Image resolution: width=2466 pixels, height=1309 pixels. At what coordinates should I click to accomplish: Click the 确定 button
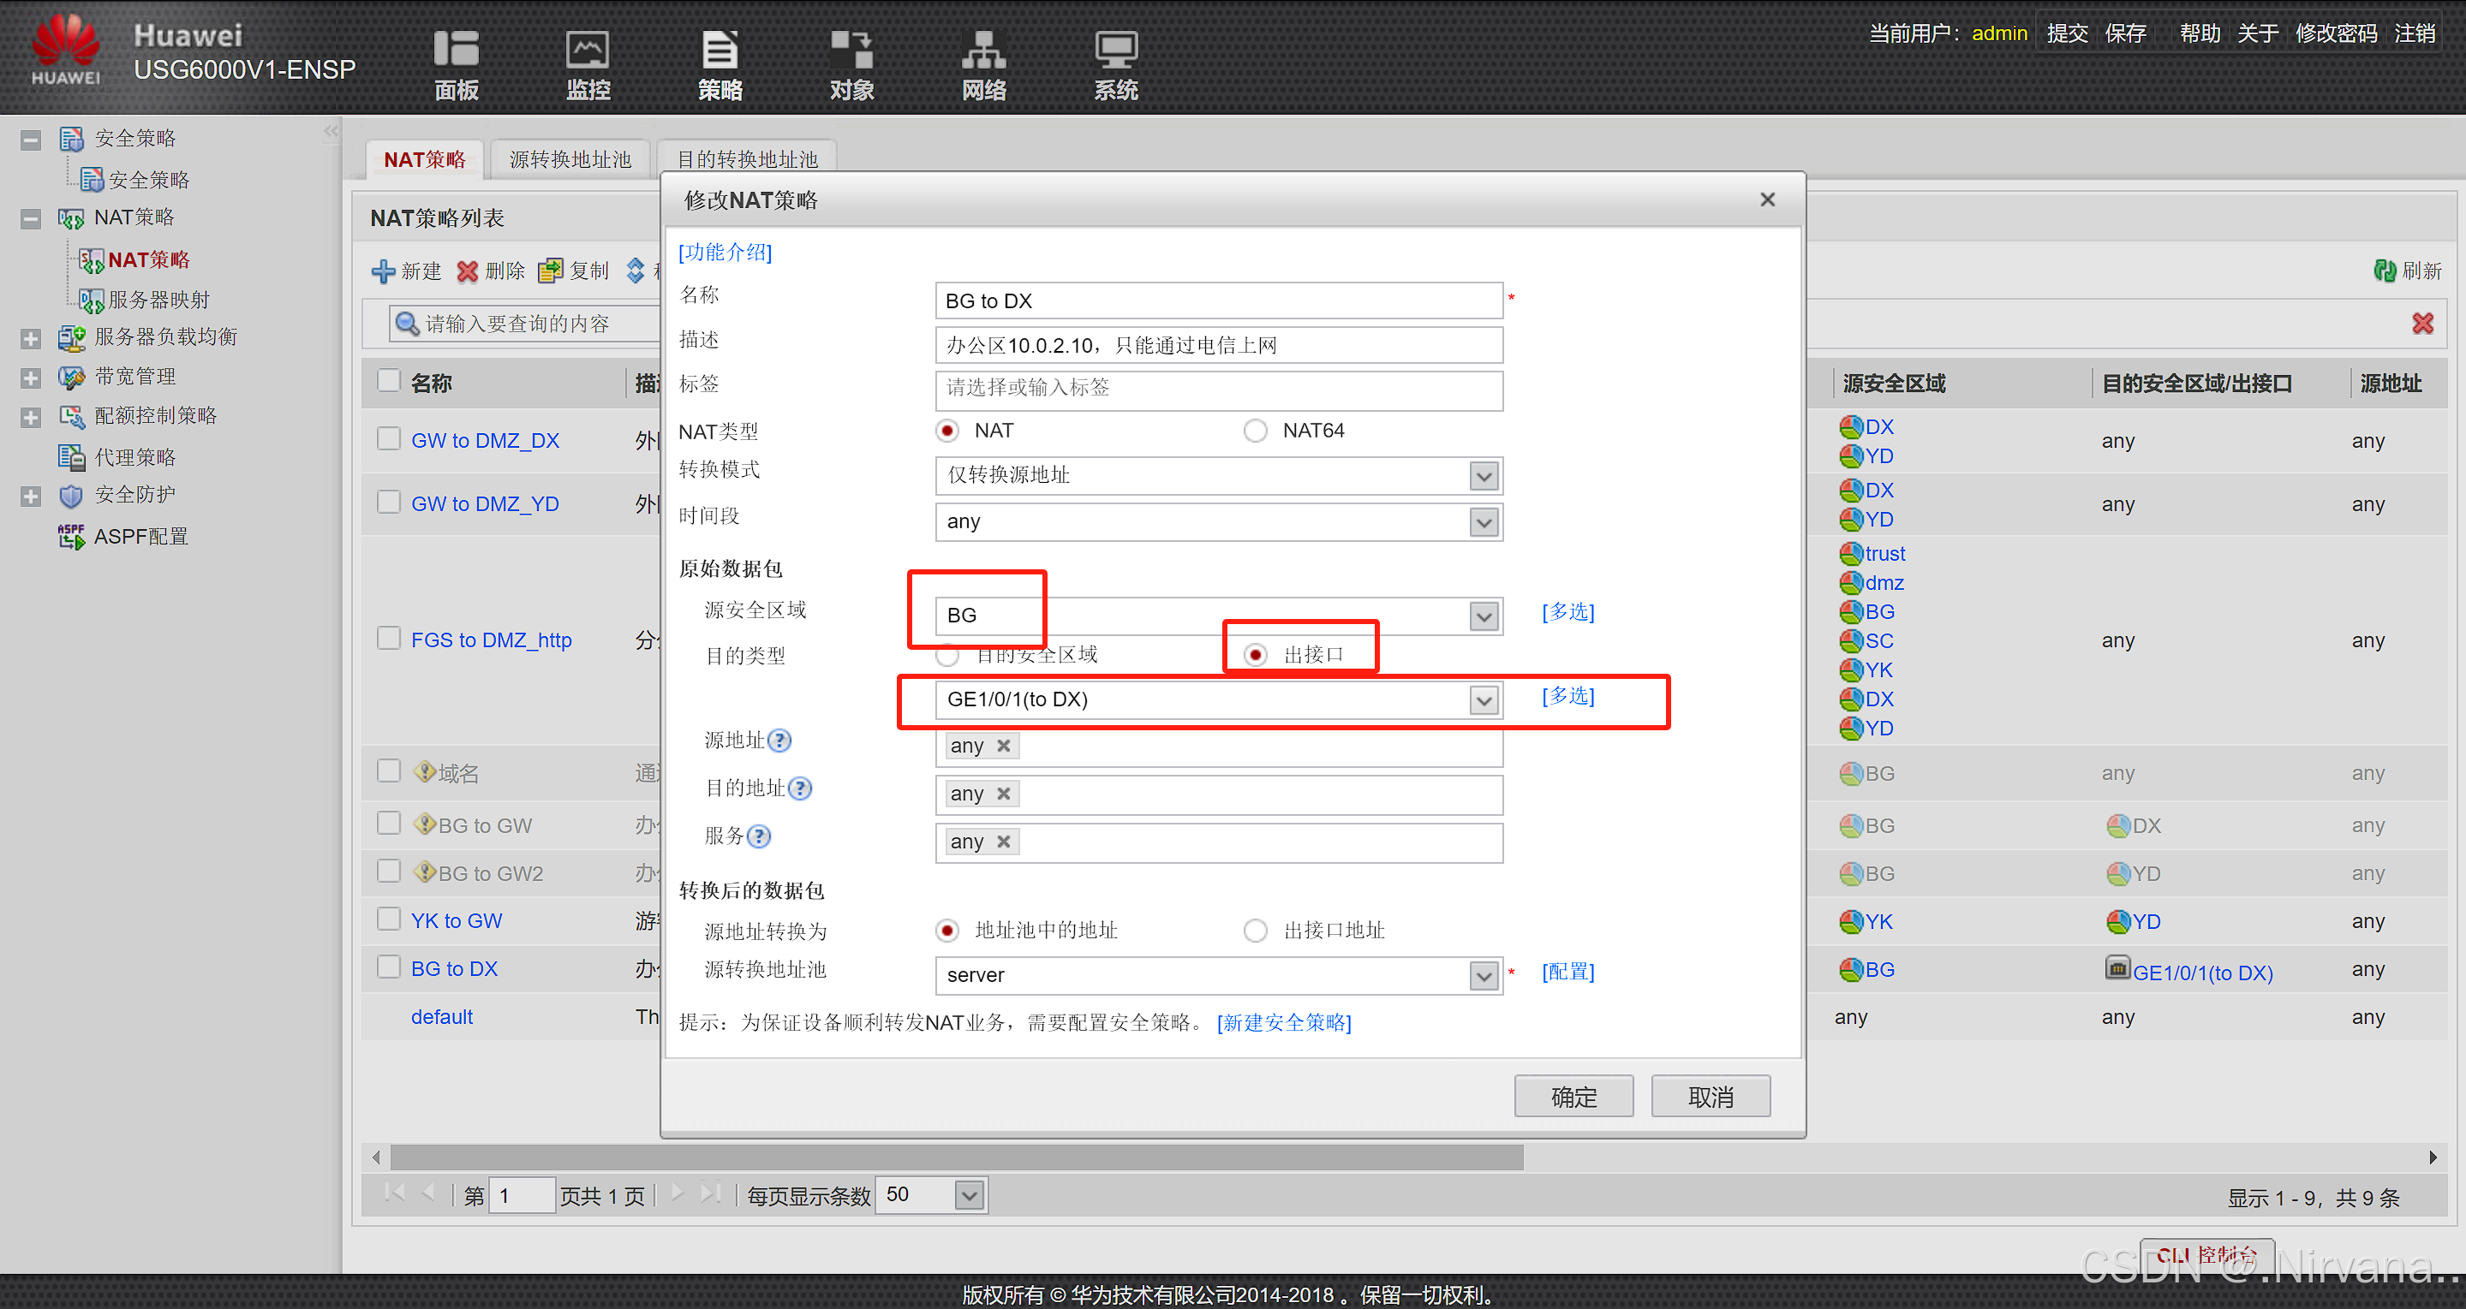[x=1573, y=1097]
